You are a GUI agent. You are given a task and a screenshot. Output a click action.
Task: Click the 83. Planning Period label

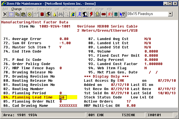(x=25, y=93)
